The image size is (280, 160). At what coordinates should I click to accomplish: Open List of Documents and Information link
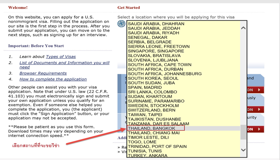(x=64, y=63)
